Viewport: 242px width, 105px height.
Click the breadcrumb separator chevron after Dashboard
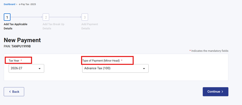tap(17, 4)
